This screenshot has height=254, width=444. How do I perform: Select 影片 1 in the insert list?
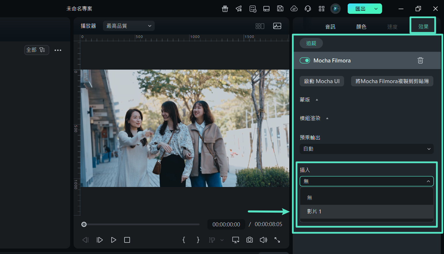click(367, 211)
